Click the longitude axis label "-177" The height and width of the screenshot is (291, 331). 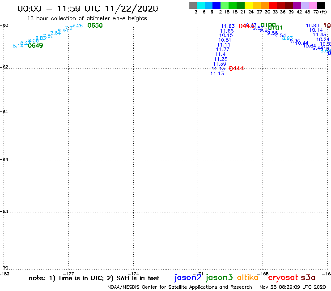click(68, 274)
